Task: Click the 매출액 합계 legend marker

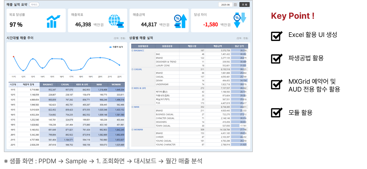Action: pyautogui.click(x=111, y=47)
